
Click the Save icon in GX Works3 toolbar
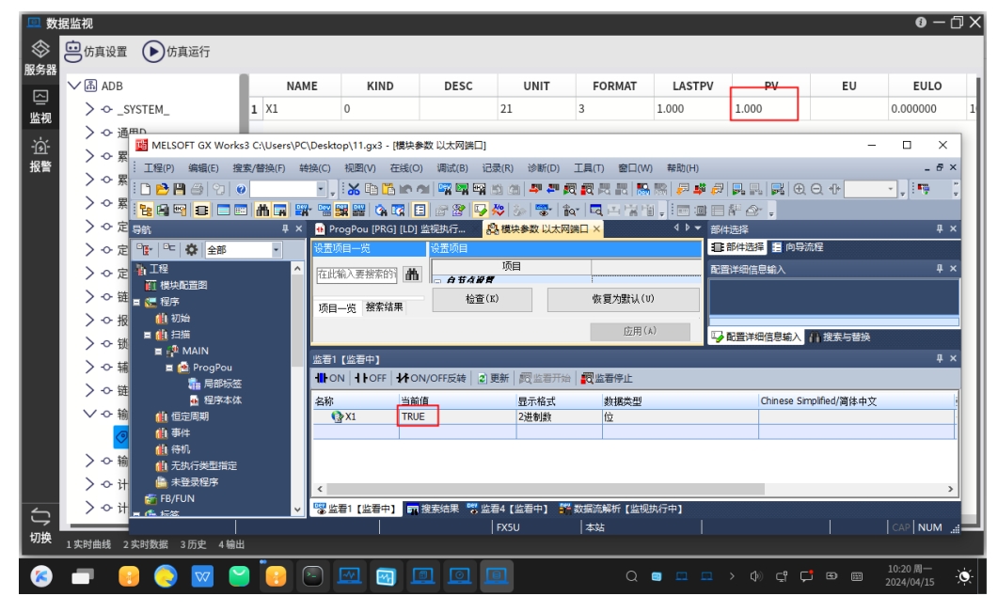tap(177, 189)
